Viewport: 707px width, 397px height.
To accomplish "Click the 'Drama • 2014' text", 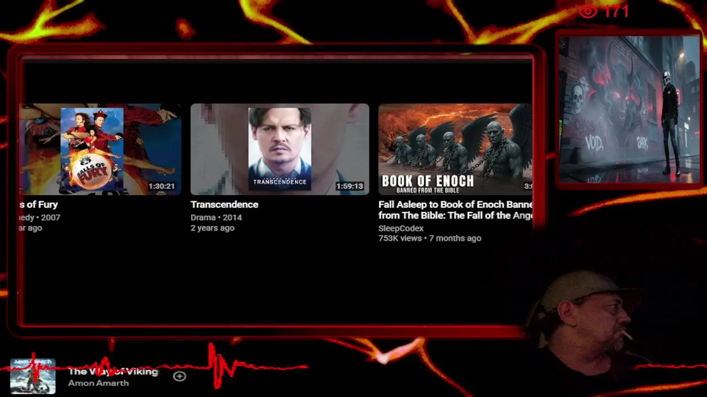I will pos(216,217).
